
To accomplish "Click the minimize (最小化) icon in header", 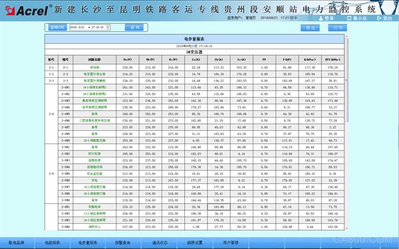I will [349, 19].
